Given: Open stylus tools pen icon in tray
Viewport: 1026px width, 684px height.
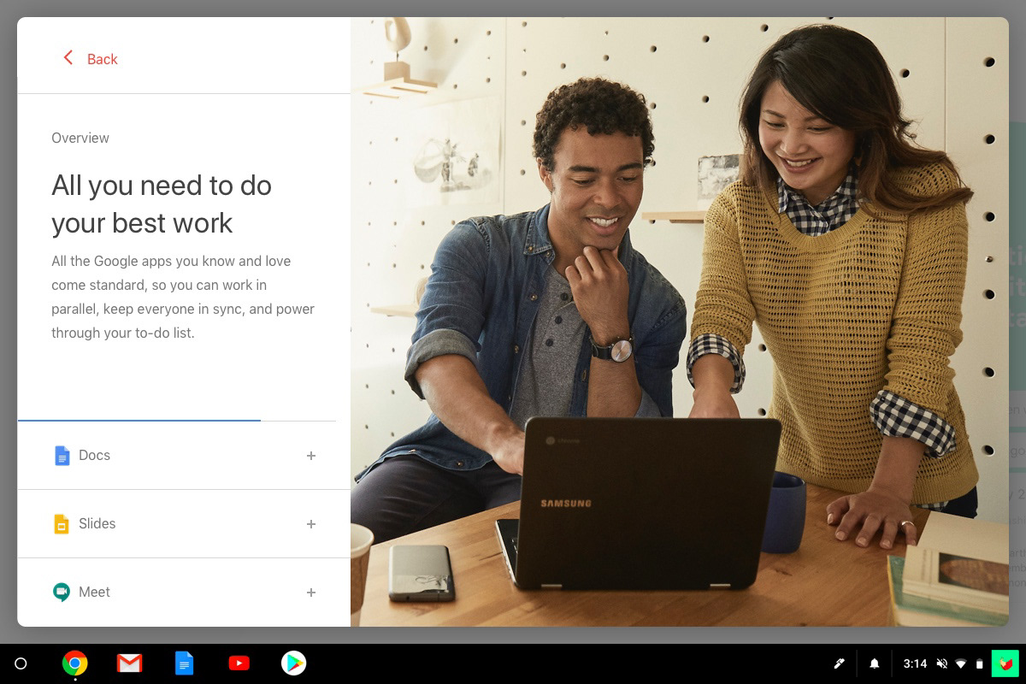Looking at the screenshot, I should click(x=840, y=663).
